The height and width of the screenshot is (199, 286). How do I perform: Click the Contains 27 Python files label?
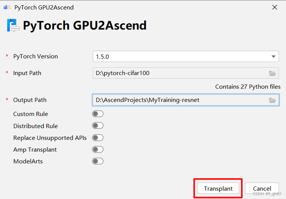click(247, 87)
